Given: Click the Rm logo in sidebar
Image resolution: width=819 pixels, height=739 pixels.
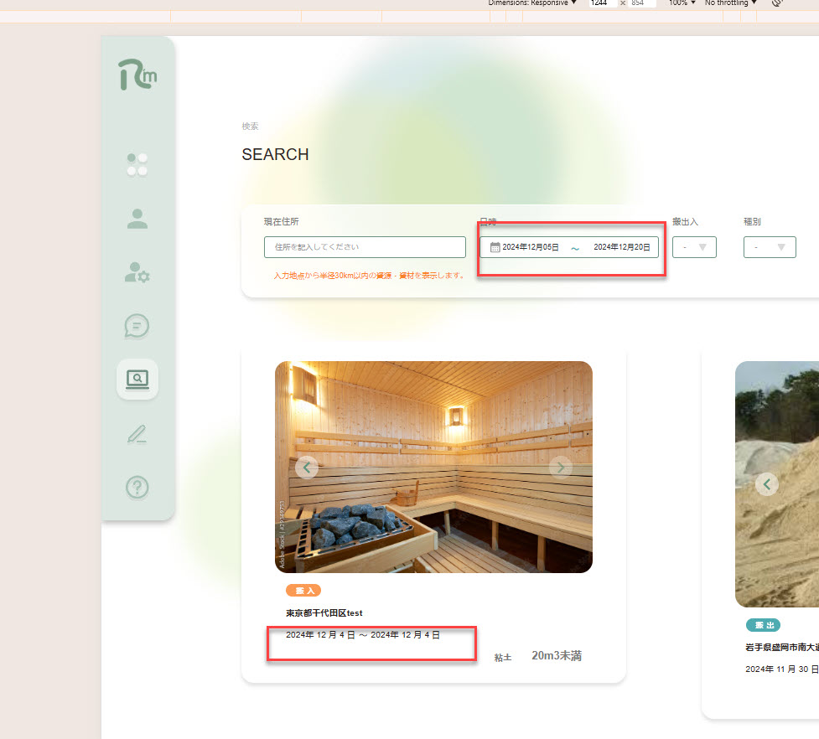Looking at the screenshot, I should pos(137,75).
